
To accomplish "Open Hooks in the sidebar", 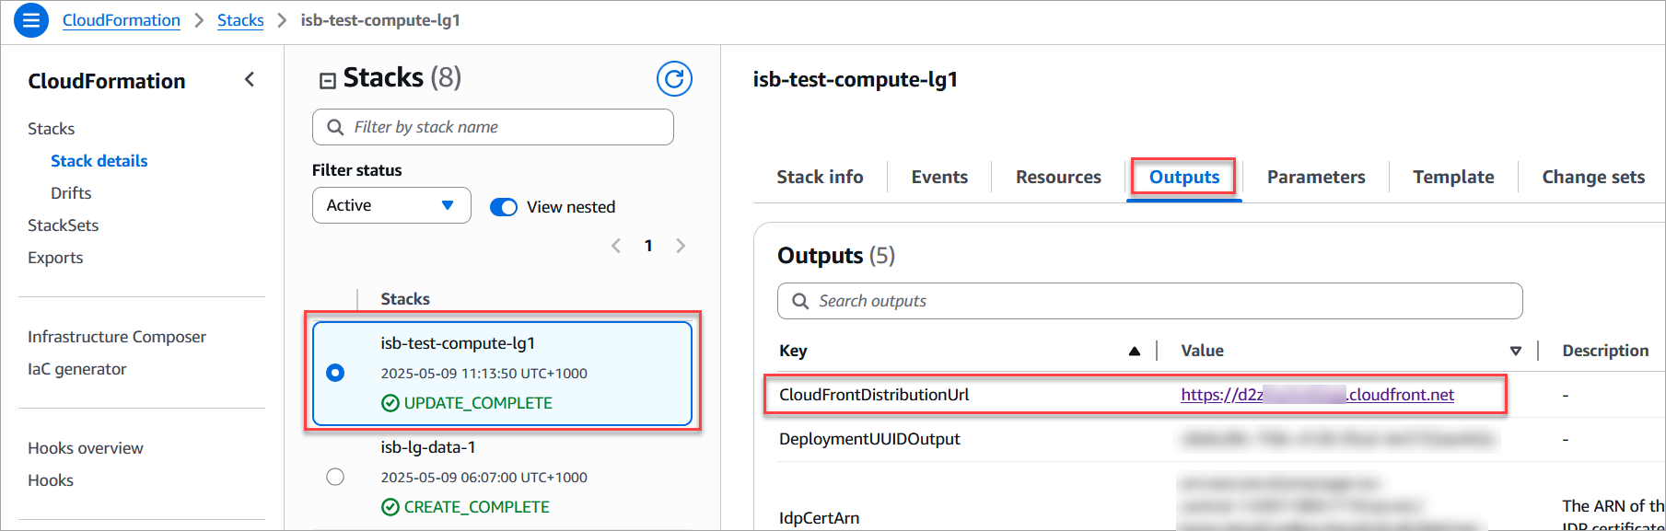I will (51, 480).
